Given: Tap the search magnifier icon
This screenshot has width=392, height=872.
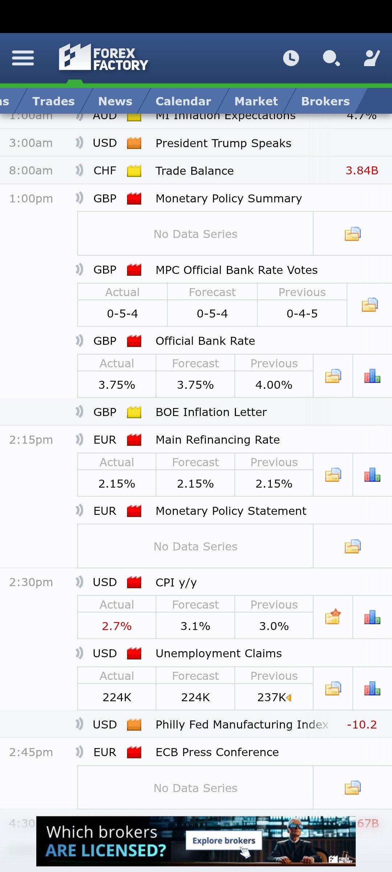Looking at the screenshot, I should pos(331,58).
